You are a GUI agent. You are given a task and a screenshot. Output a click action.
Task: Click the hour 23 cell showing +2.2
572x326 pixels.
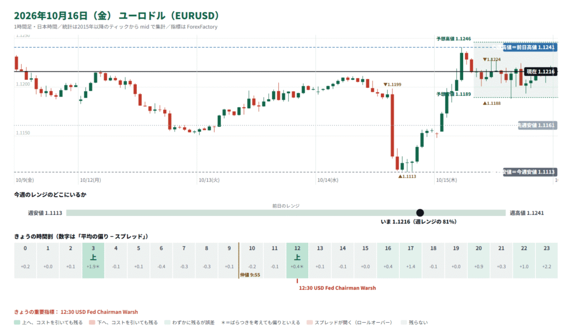click(x=546, y=260)
